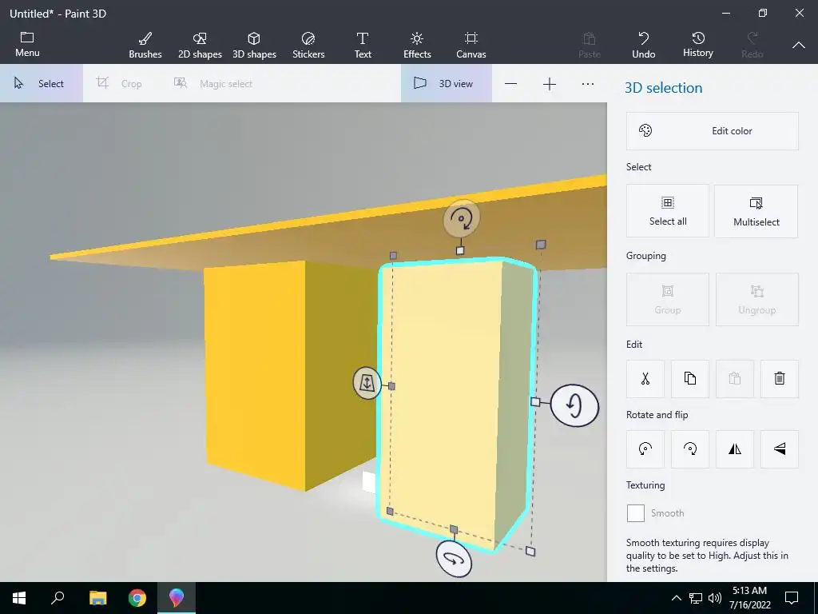Viewport: 818px width, 614px height.
Task: Click the Undo button
Action: [x=643, y=45]
